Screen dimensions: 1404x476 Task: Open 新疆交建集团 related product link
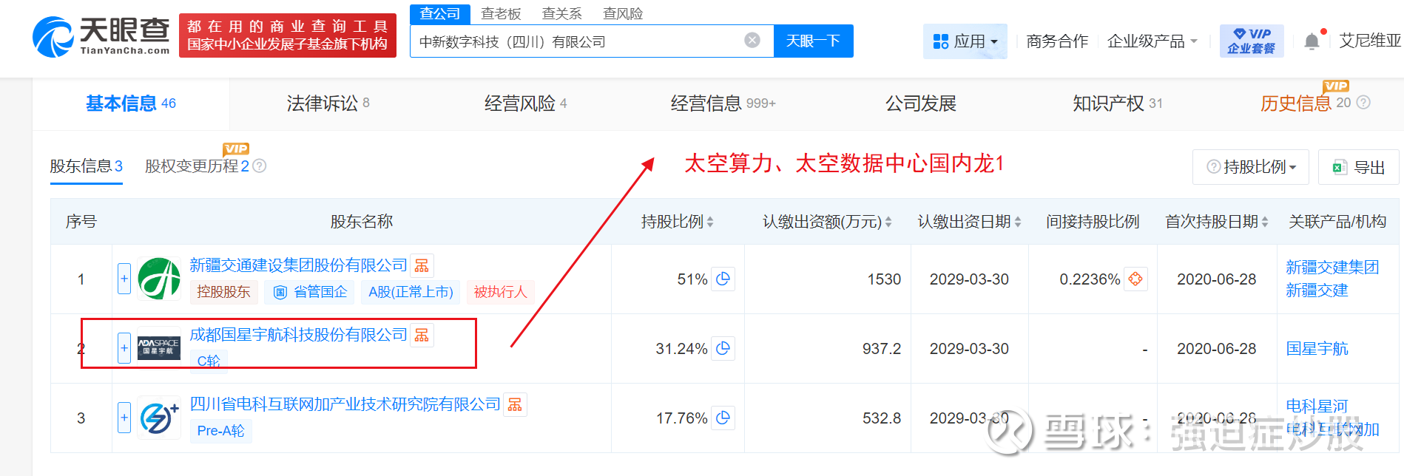(x=1332, y=268)
